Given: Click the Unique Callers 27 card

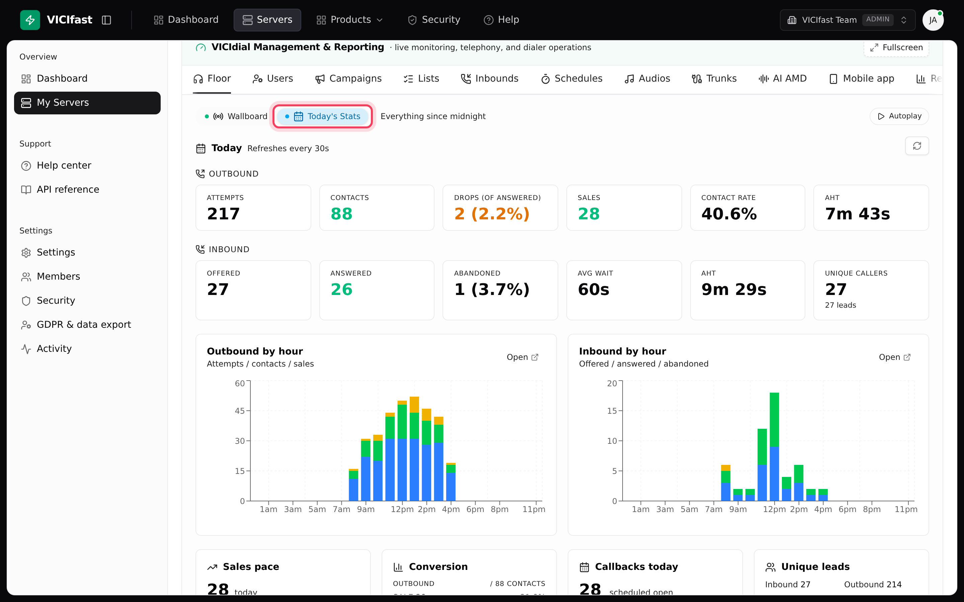Looking at the screenshot, I should 871,290.
